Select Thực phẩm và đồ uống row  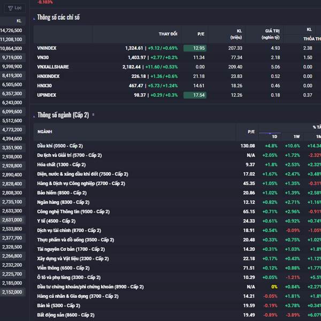pyautogui.click(x=177, y=240)
